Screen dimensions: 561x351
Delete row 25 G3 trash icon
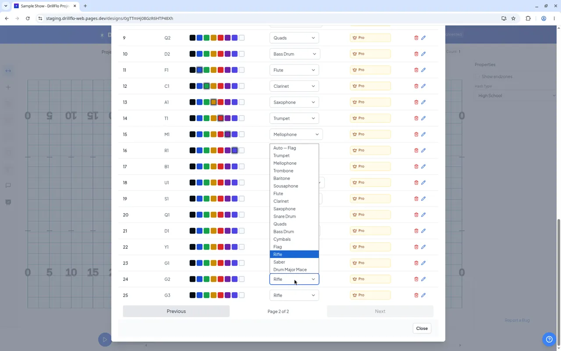click(x=416, y=295)
